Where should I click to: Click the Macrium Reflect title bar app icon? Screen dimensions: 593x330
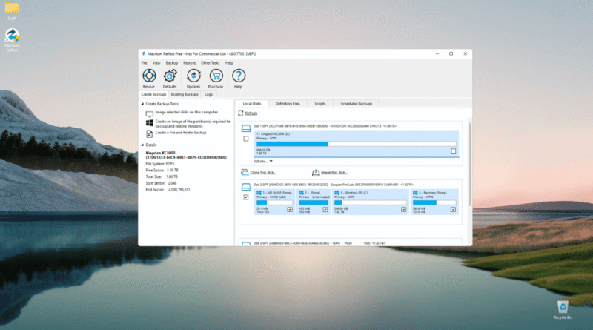(x=143, y=53)
